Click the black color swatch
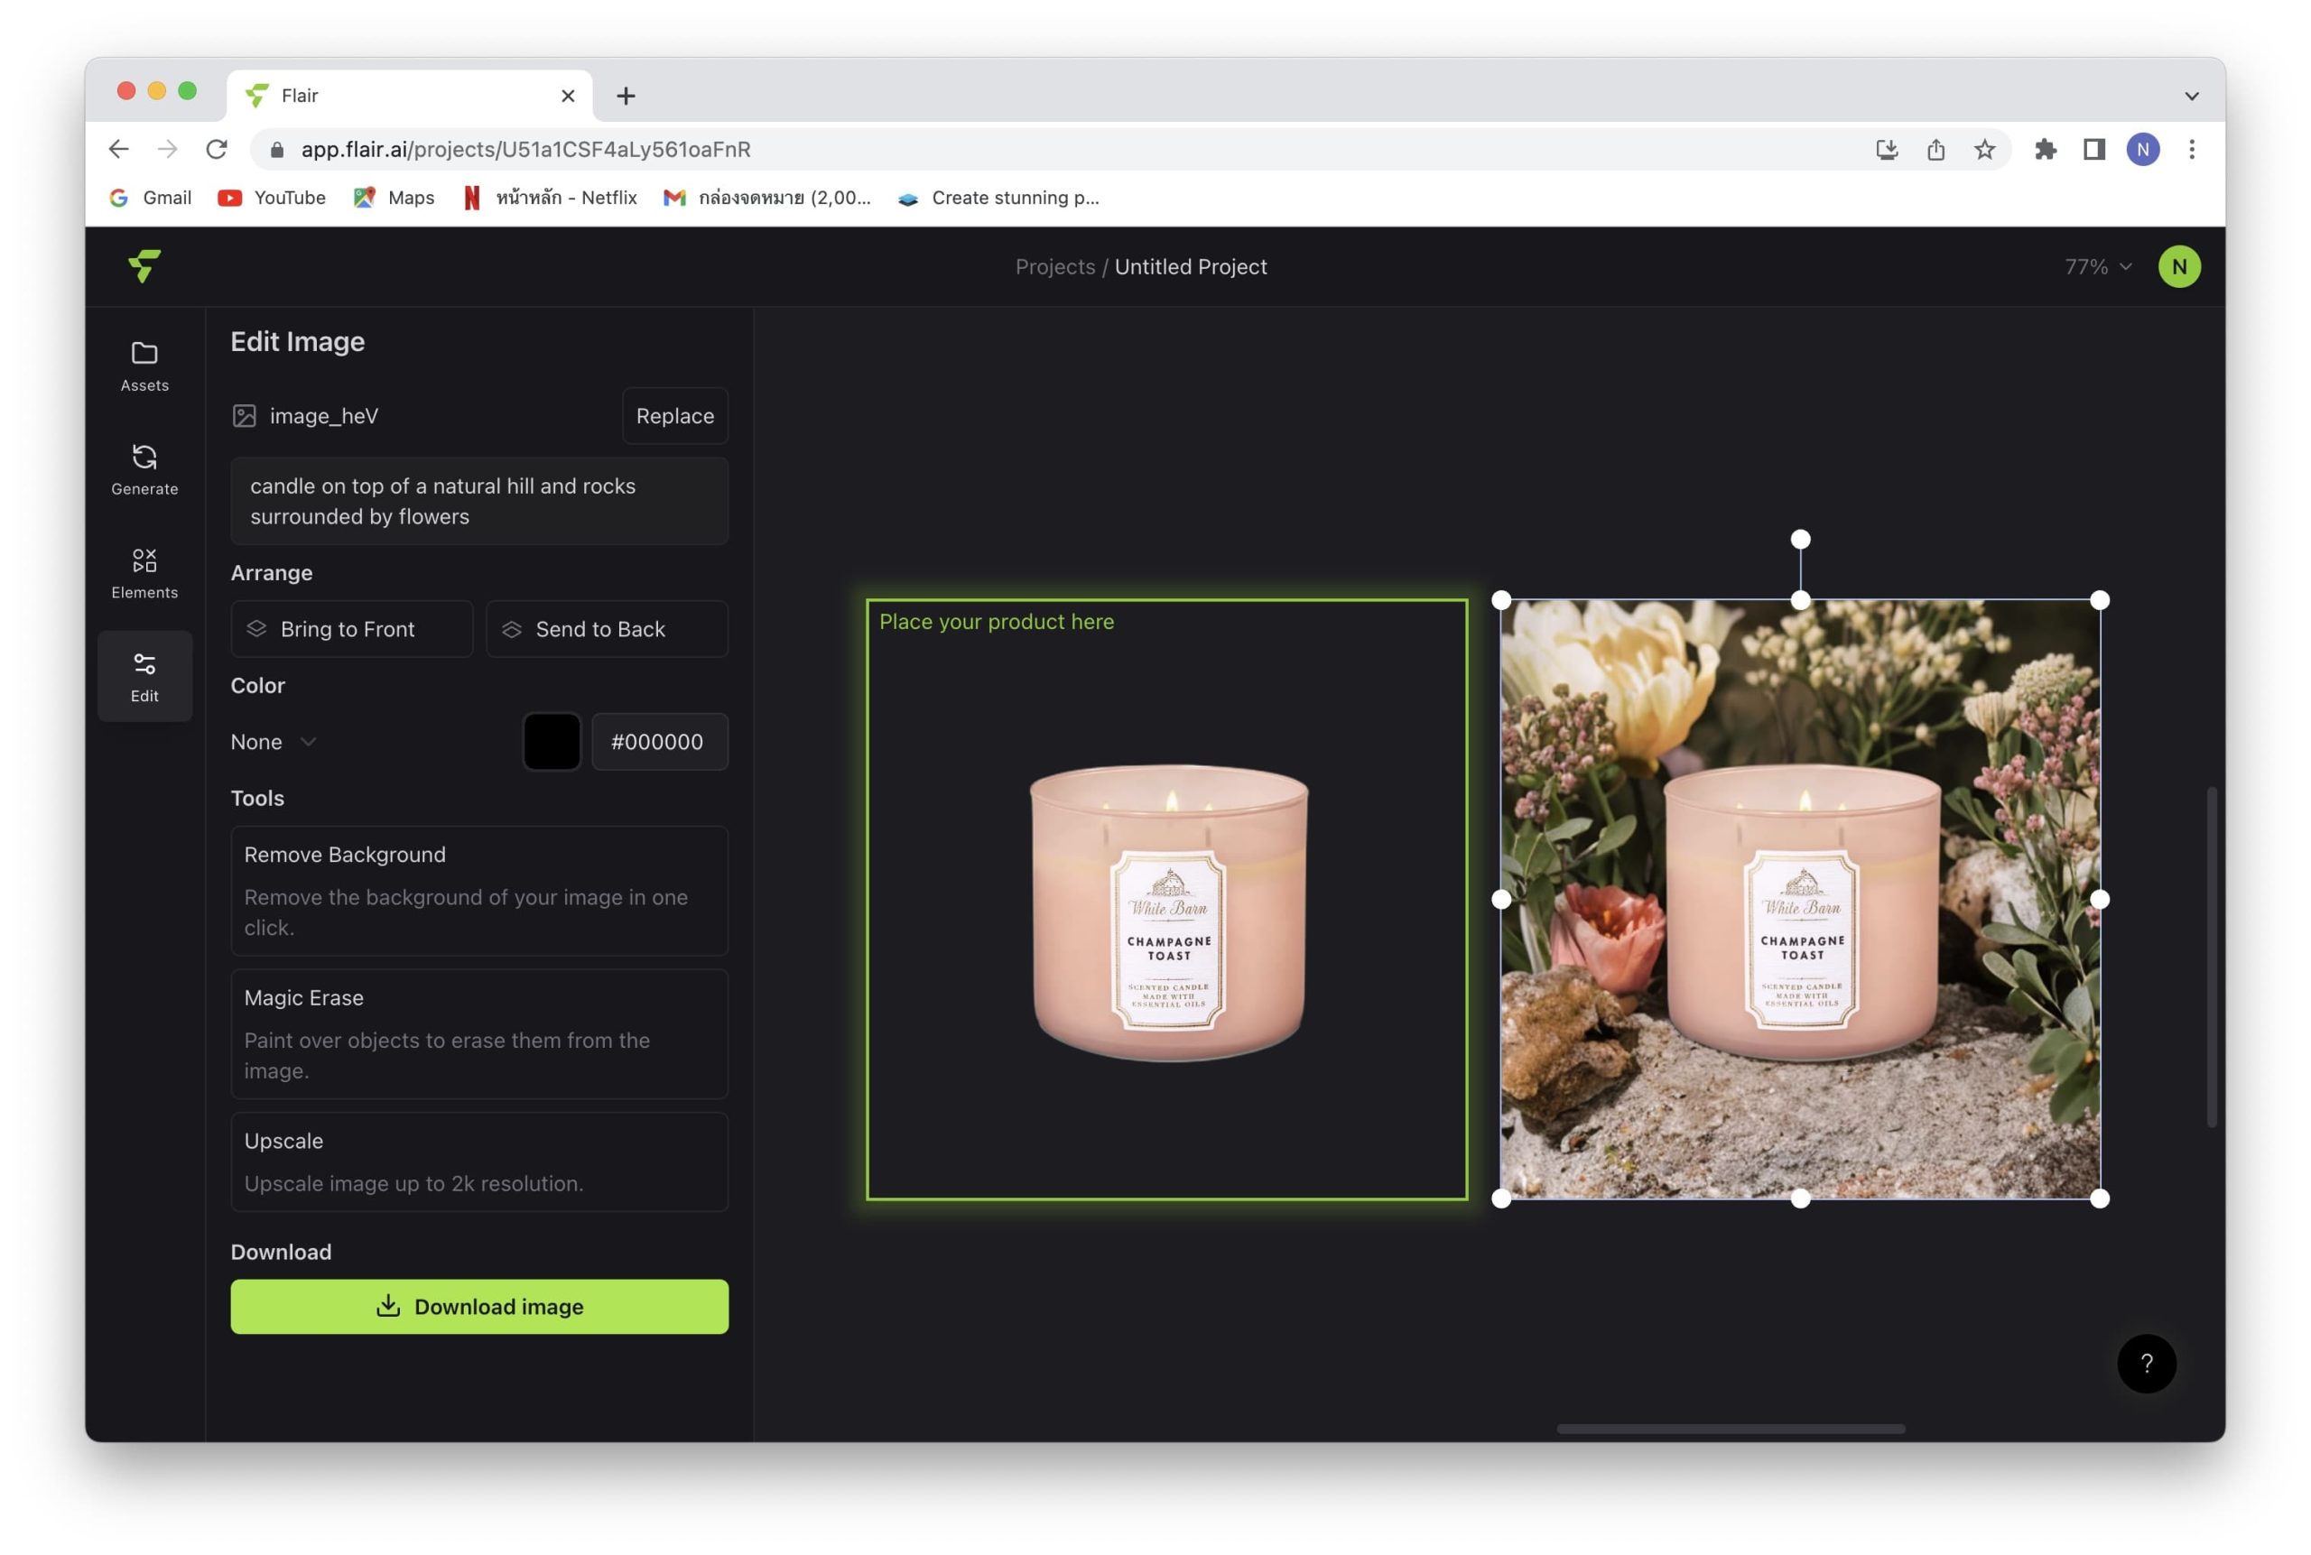Image resolution: width=2311 pixels, height=1555 pixels. [x=552, y=742]
